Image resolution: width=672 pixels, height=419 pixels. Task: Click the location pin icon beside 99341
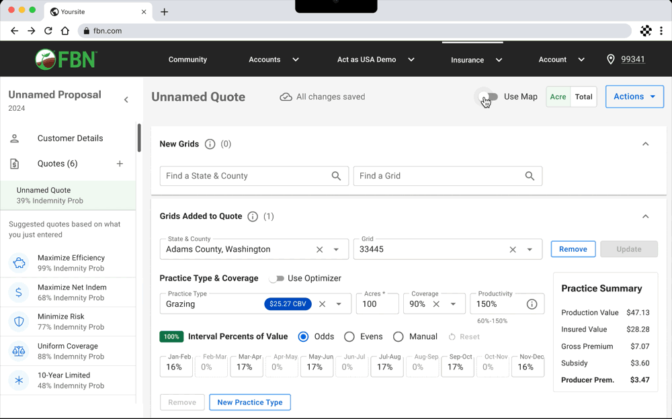[611, 60]
